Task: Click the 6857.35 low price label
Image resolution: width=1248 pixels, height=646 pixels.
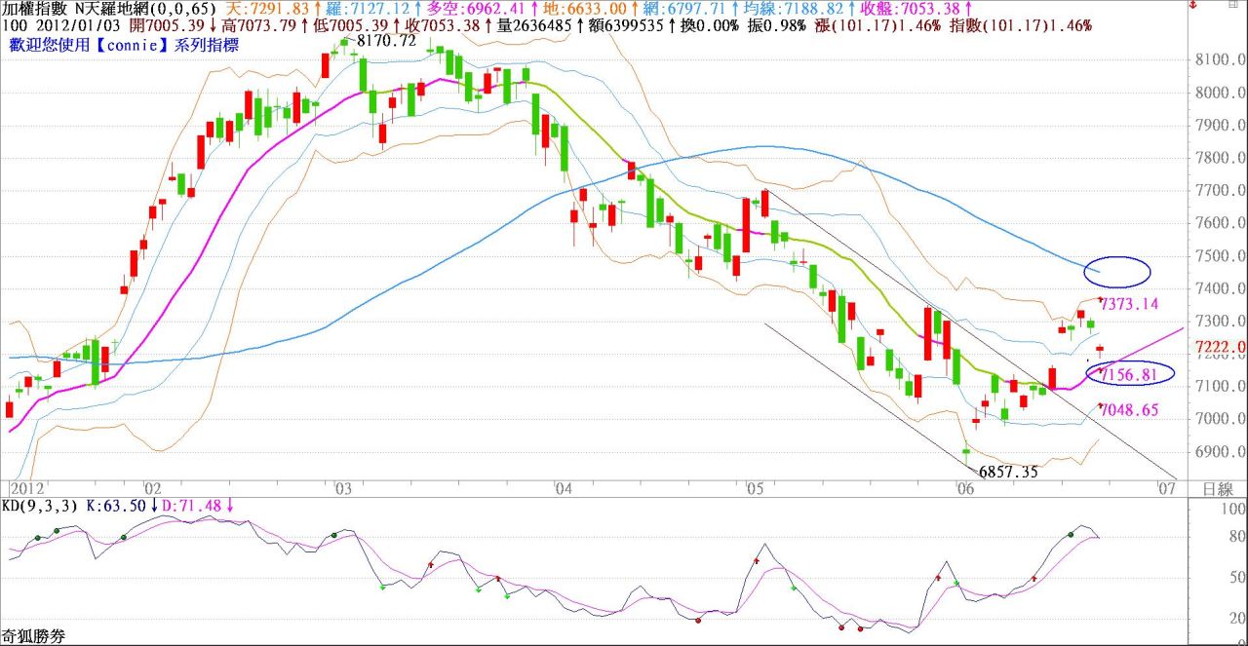Action: click(1008, 472)
